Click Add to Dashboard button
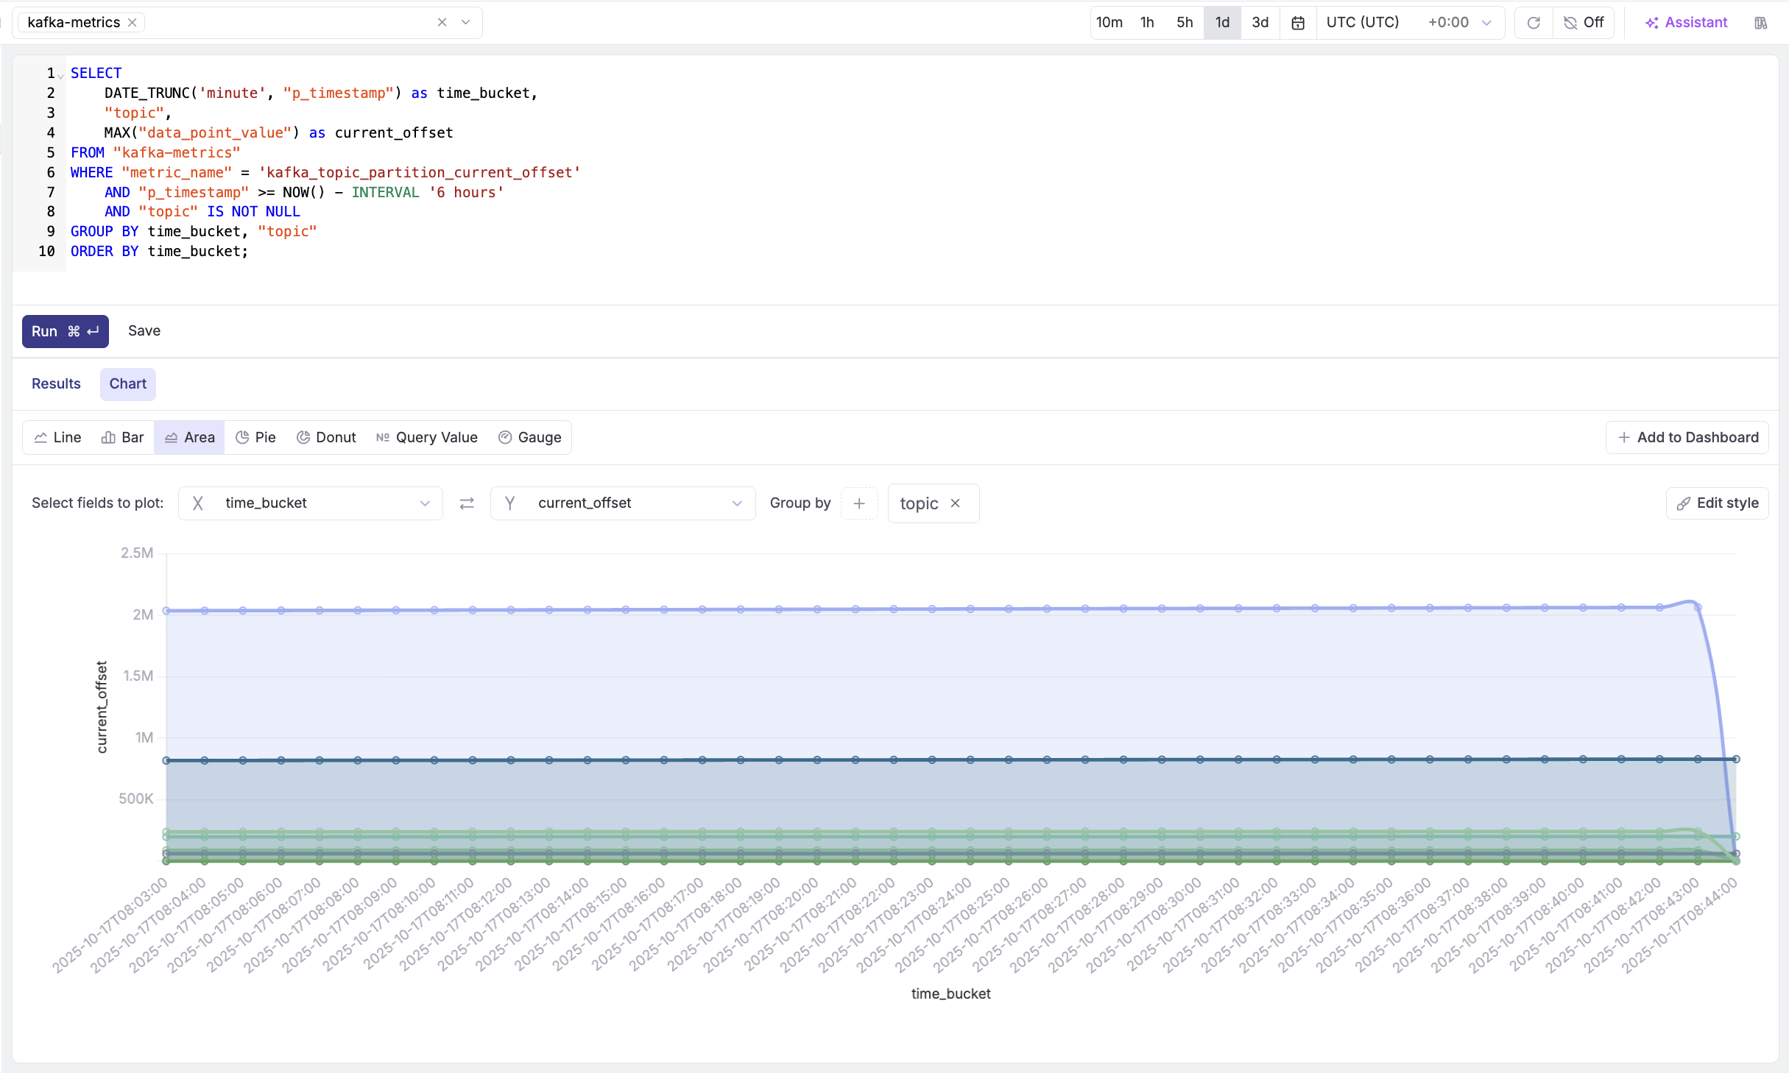Screen dimensions: 1789x1073 click(1687, 437)
